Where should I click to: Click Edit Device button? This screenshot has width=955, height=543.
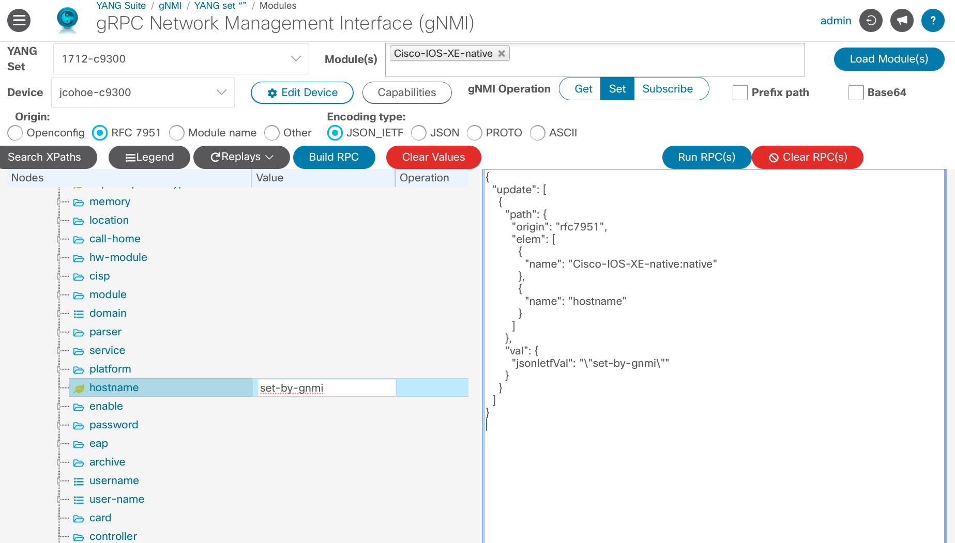coord(302,92)
